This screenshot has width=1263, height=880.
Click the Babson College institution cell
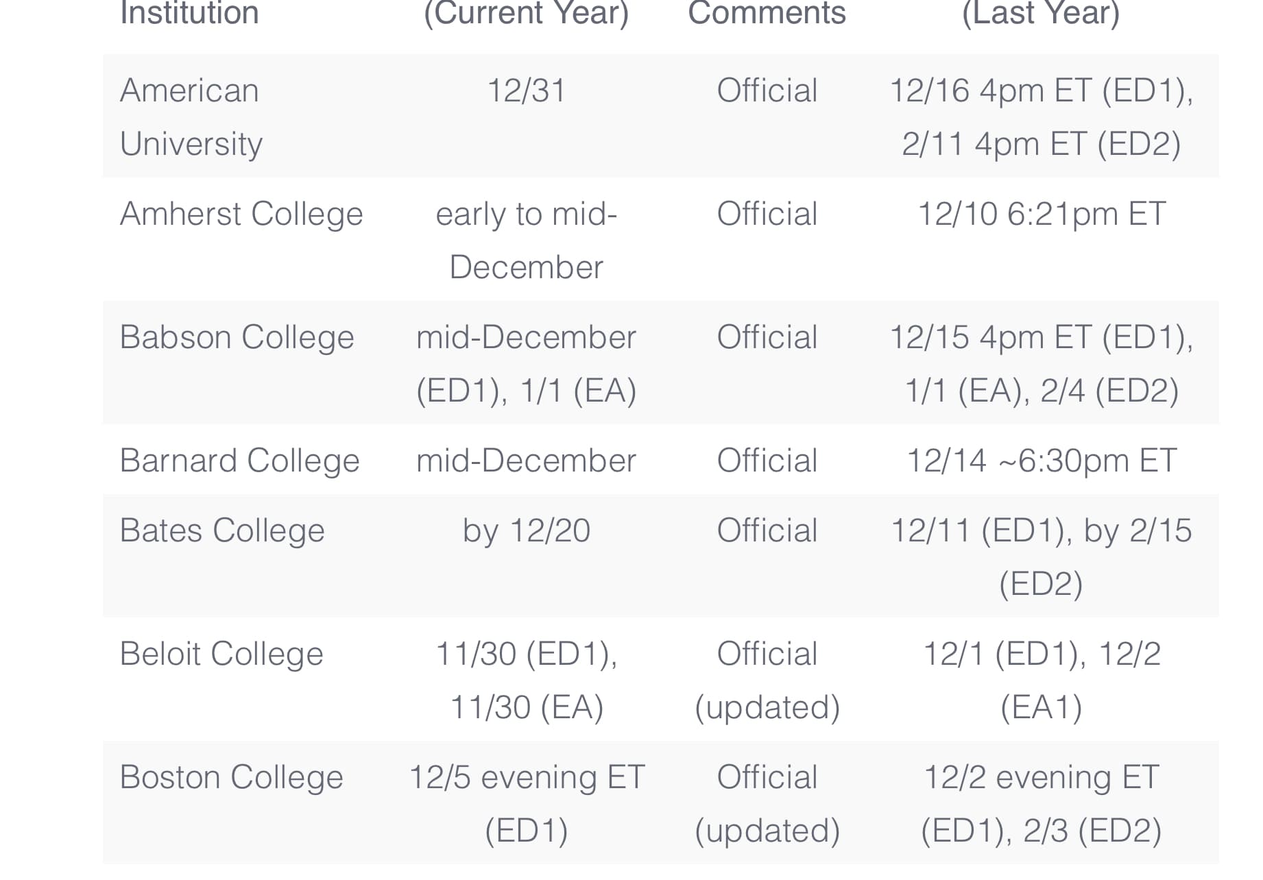tap(237, 337)
